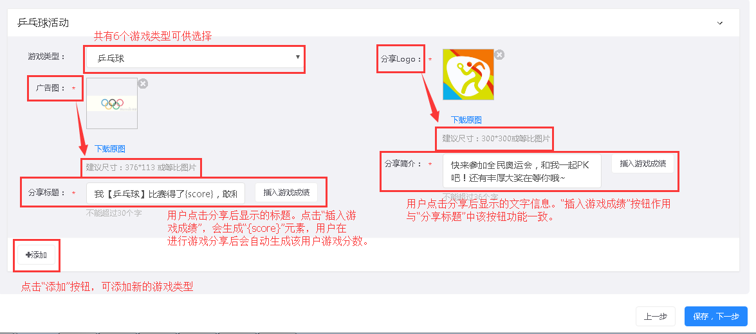Click the 分享标题 field label
Image resolution: width=756 pixels, height=334 pixels.
coord(47,193)
